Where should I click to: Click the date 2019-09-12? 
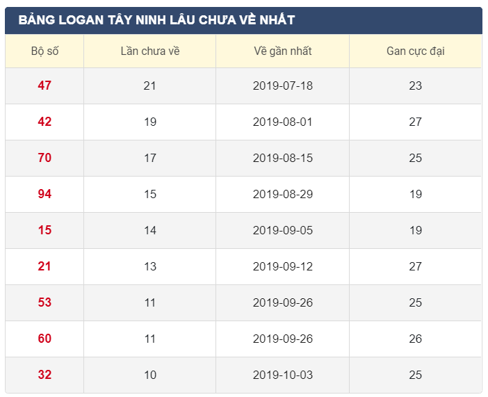[282, 266]
